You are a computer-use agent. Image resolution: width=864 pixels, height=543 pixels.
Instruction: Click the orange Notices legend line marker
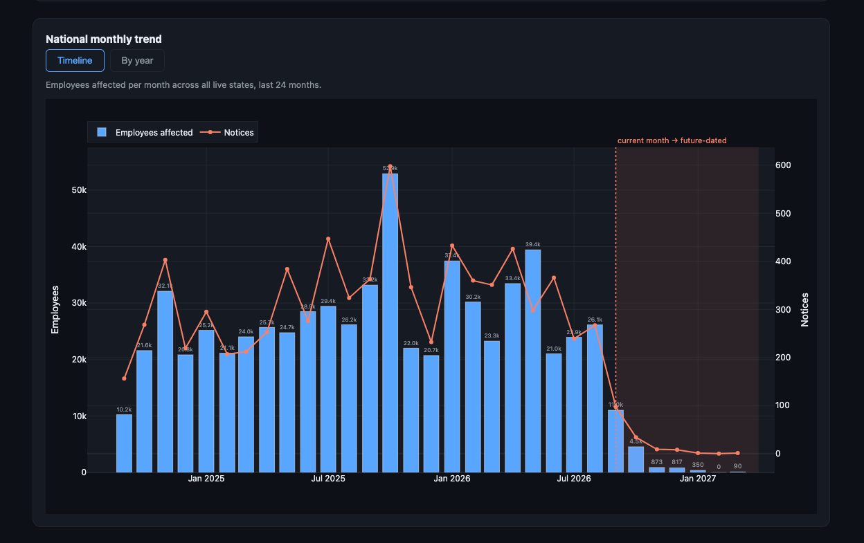coord(210,132)
